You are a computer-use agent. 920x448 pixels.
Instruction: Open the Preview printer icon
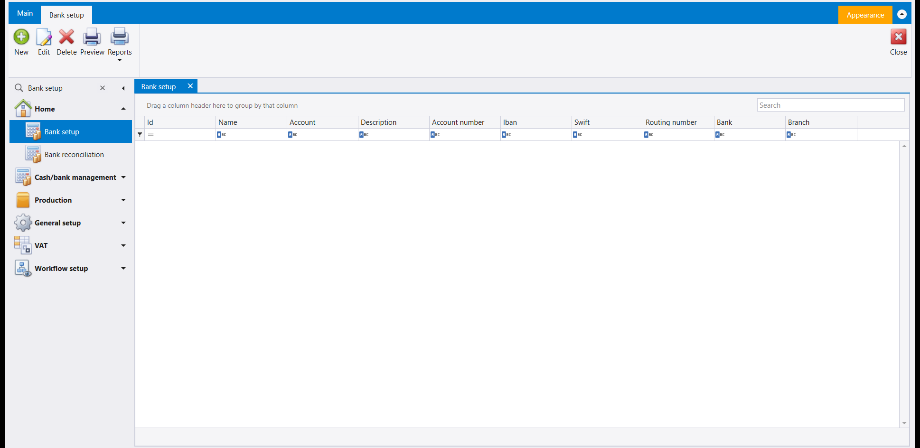(92, 37)
